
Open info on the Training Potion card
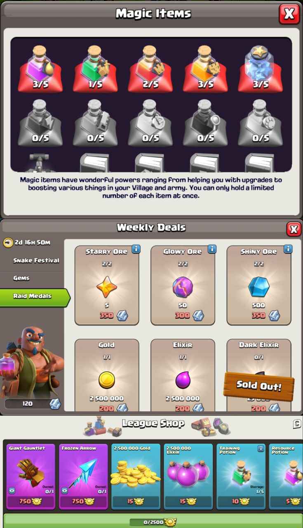(x=261, y=448)
